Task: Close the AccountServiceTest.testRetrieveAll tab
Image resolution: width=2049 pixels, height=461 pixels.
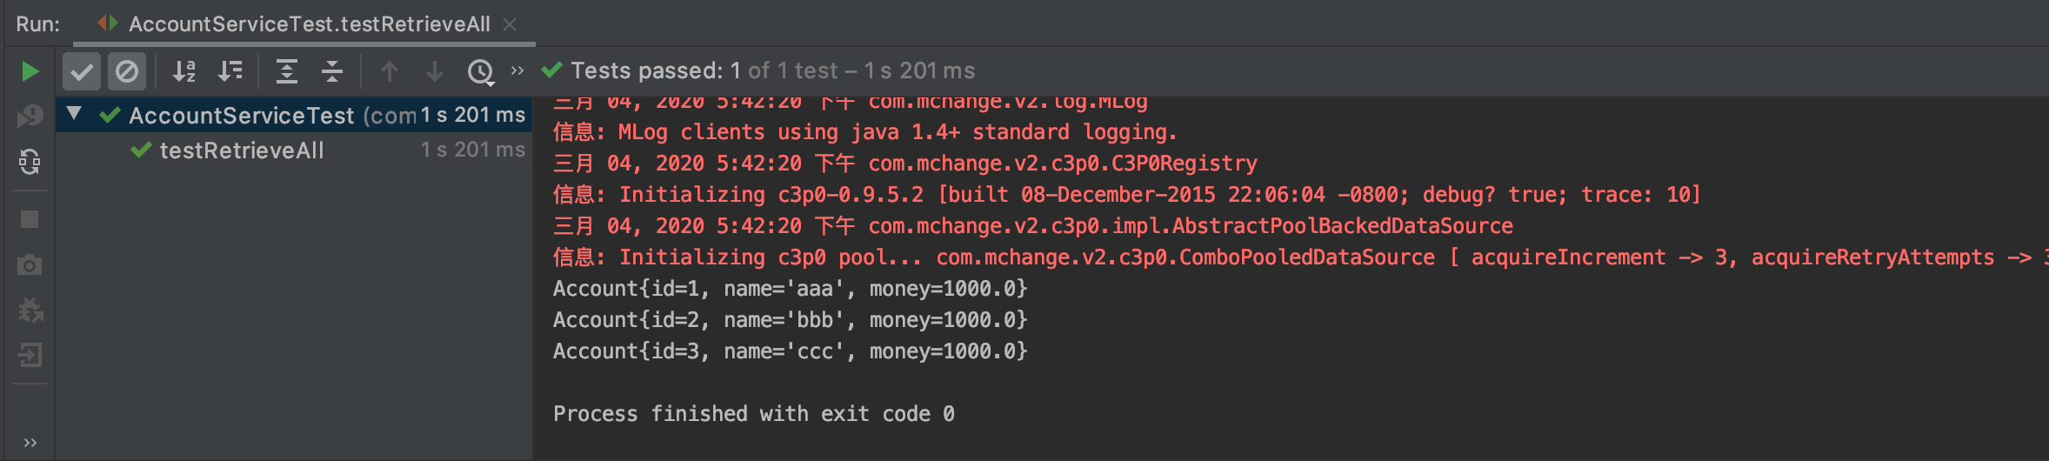Action: (x=511, y=24)
